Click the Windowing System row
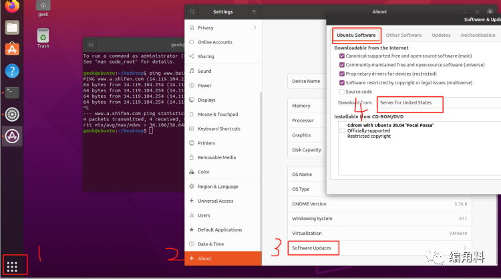Viewport: 501px width, 279px height. (379, 219)
